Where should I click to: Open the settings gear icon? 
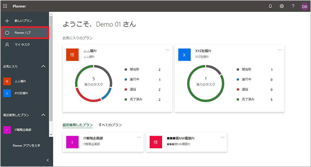282,6
